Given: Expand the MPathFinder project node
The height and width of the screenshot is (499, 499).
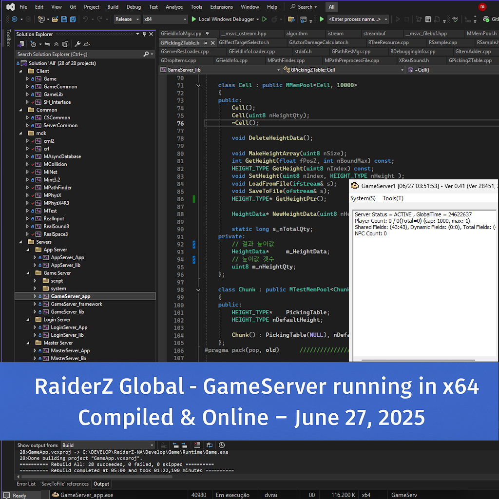Looking at the screenshot, I should [x=27, y=188].
